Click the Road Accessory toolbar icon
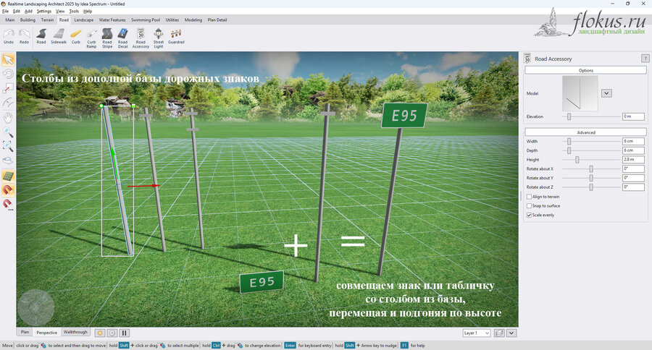652x350 pixels. click(141, 38)
